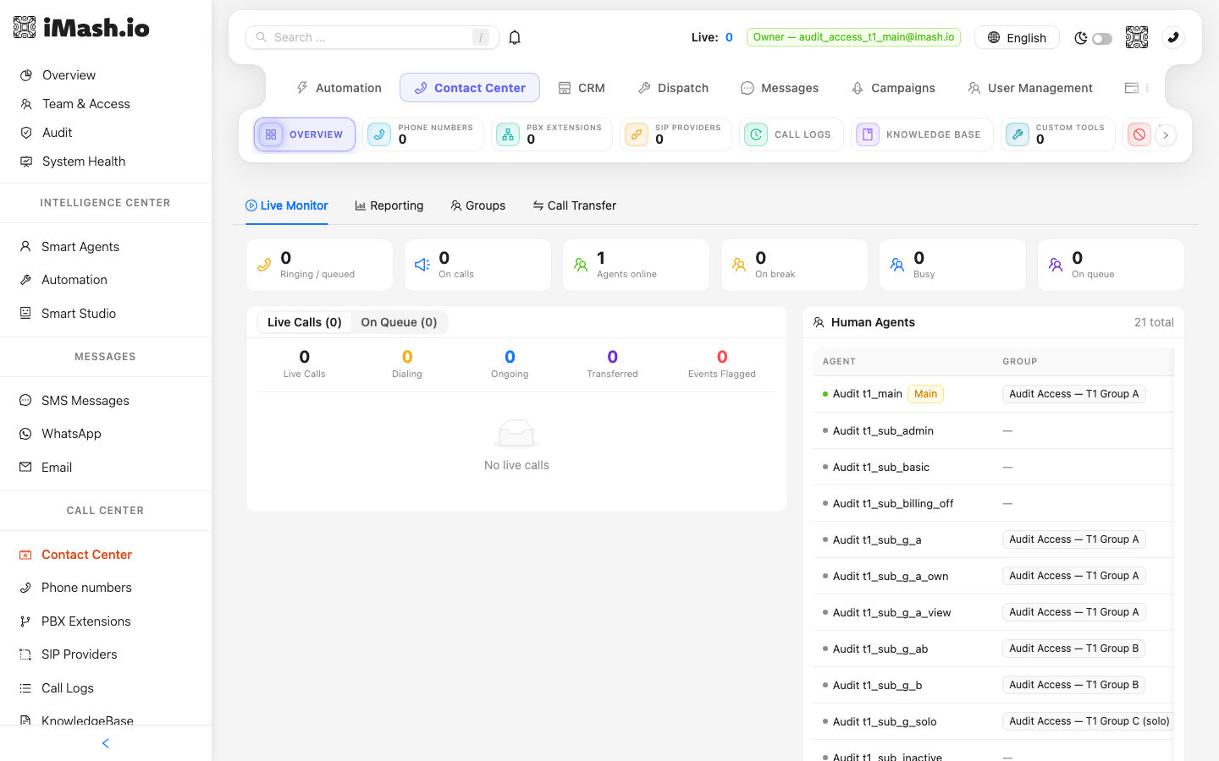
Task: Select the Live Calls (0) segment
Action: (305, 322)
